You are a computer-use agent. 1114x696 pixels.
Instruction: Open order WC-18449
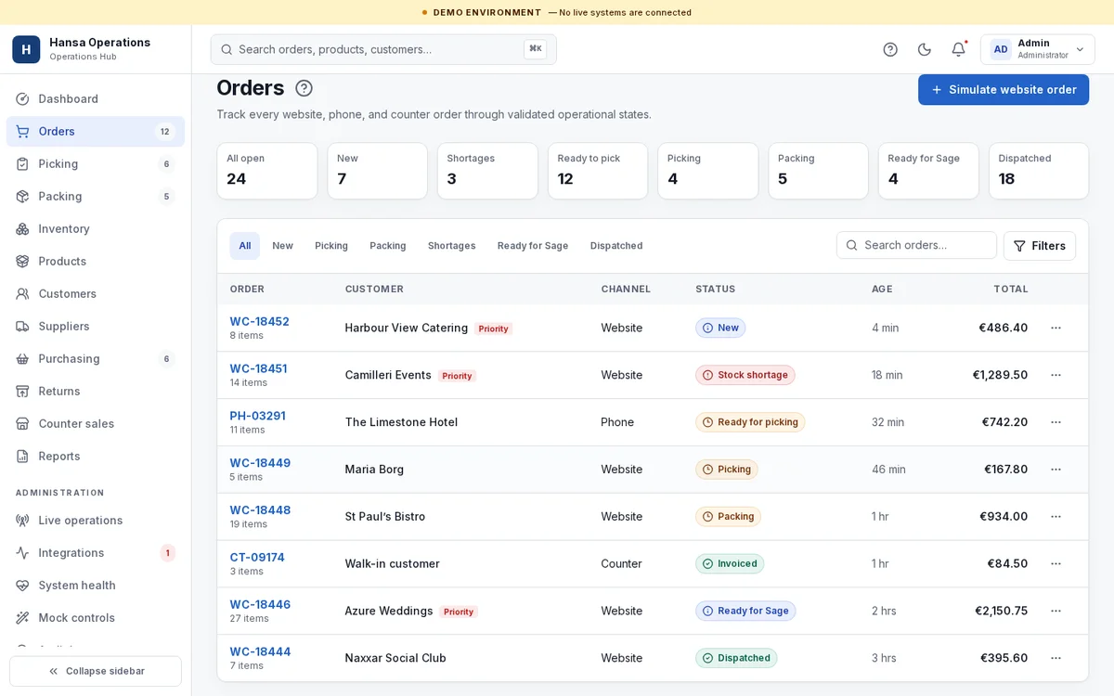pos(261,463)
